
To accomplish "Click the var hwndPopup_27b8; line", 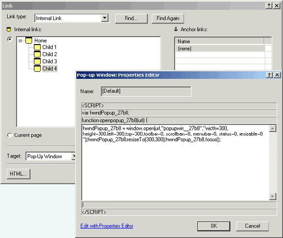I will (x=179, y=113).
